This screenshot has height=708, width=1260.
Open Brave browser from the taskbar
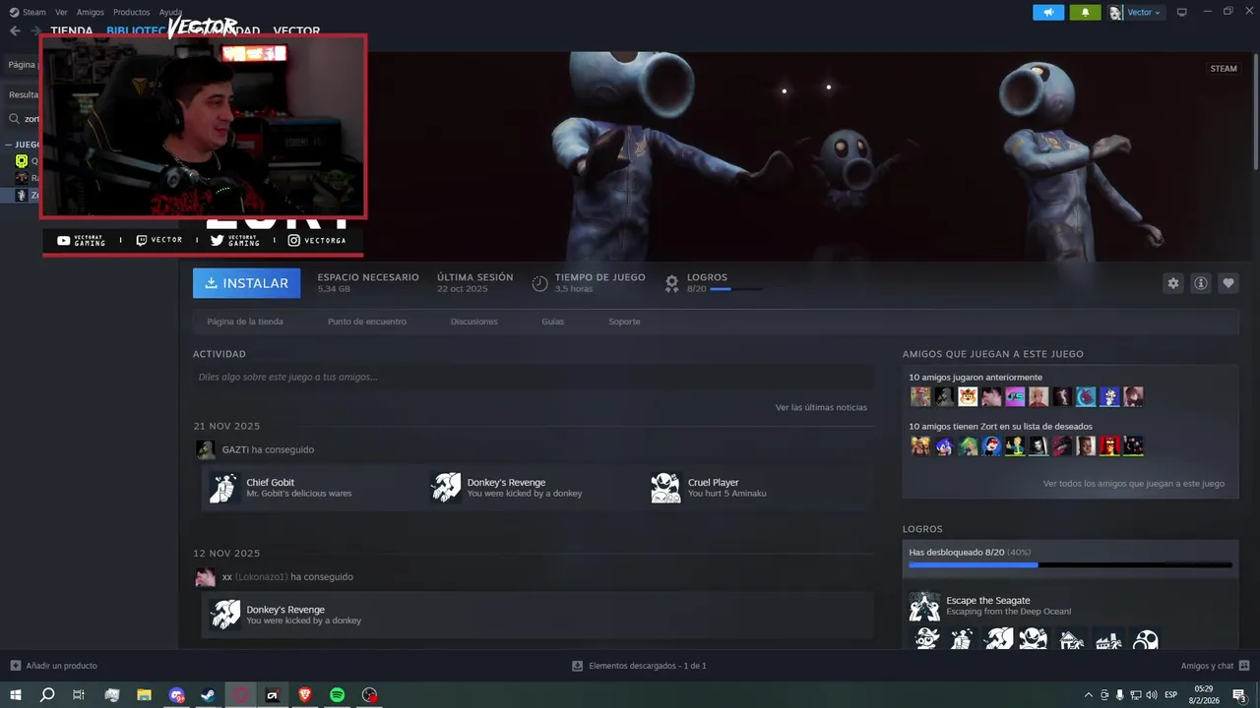pos(304,695)
